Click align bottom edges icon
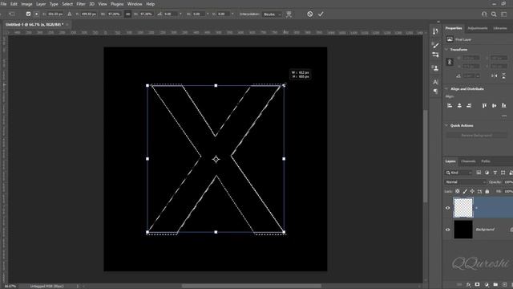This screenshot has height=289, width=513. (x=504, y=105)
